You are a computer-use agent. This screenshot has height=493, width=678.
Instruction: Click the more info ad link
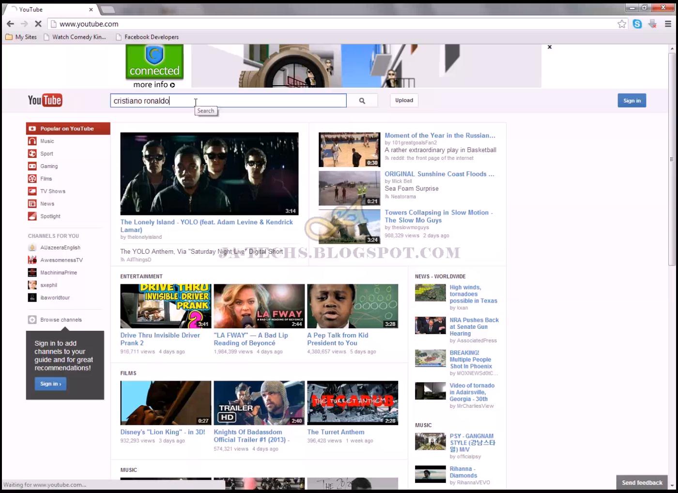(x=154, y=84)
